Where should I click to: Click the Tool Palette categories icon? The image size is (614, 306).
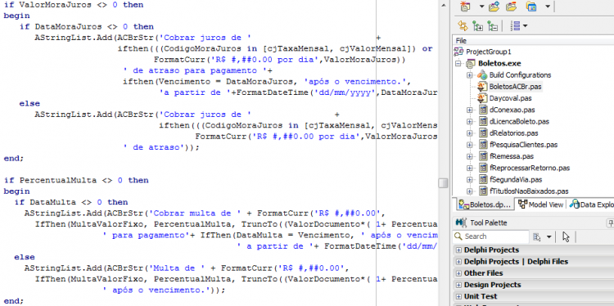(x=537, y=236)
